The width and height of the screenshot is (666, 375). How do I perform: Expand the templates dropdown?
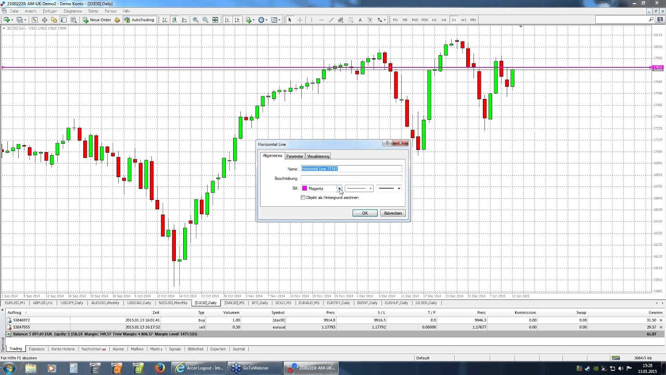(x=280, y=20)
